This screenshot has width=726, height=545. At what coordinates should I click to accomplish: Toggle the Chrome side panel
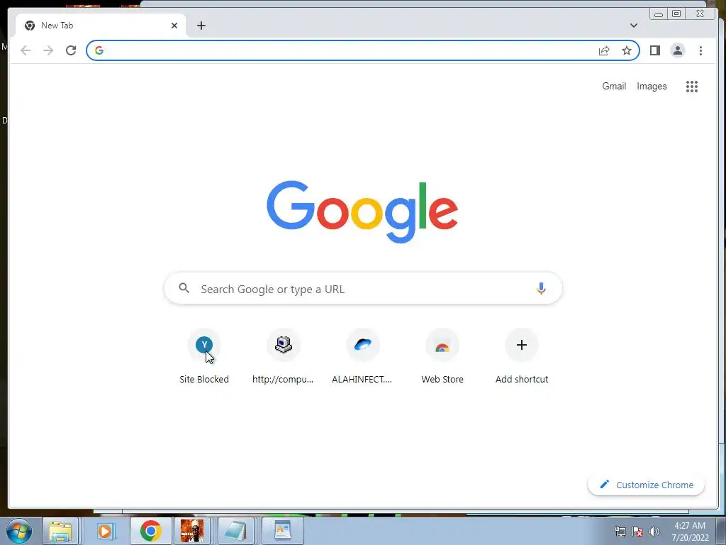pyautogui.click(x=654, y=50)
